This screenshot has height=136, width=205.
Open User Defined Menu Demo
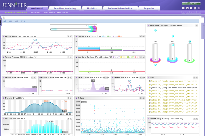point(56,12)
